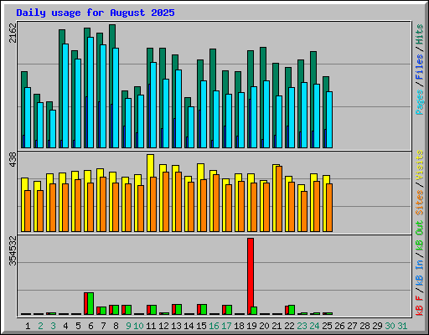The width and height of the screenshot is (429, 335).
Task: Click the 2162 y-axis value
Action: coord(13,33)
